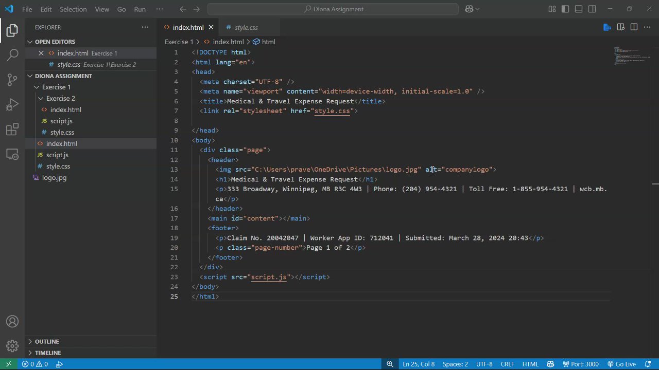
Task: Open the Extensions view
Action: point(12,130)
